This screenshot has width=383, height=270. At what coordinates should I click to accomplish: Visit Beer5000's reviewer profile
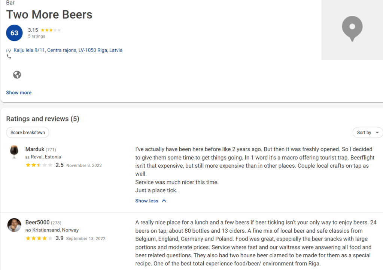(x=37, y=223)
